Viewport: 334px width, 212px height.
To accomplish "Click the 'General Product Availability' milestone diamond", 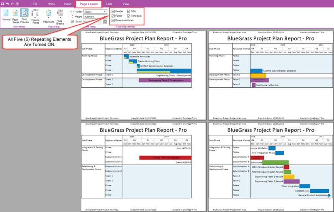I will coord(329,195).
